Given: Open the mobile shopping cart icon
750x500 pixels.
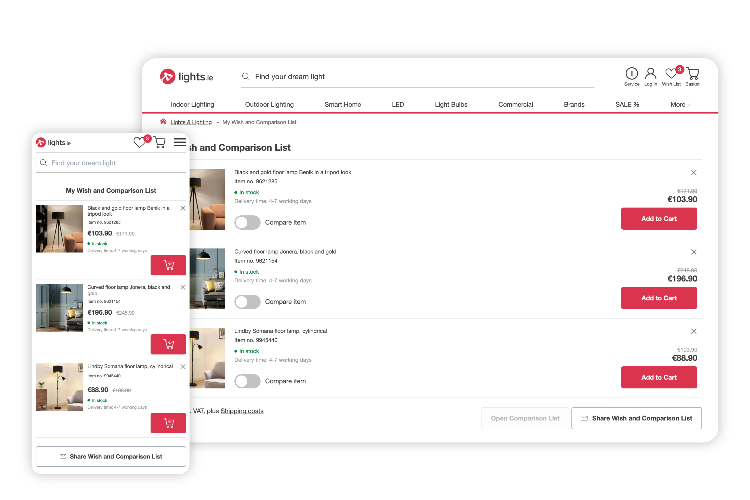Looking at the screenshot, I should pos(159,142).
